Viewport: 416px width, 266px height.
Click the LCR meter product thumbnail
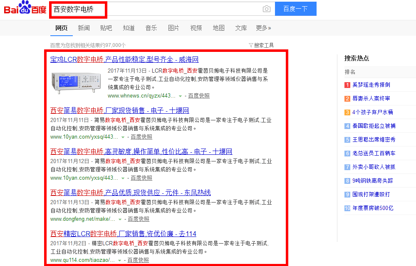[x=77, y=83]
